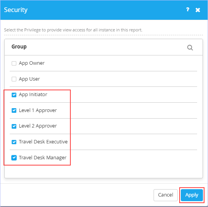The width and height of the screenshot is (208, 207).
Task: Uncheck the App Initiator checkbox
Action: [x=14, y=95]
